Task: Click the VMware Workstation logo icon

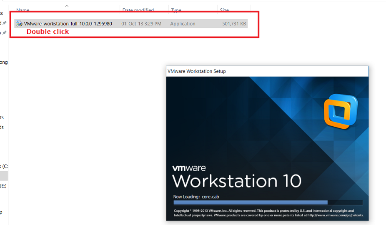Action: click(341, 112)
